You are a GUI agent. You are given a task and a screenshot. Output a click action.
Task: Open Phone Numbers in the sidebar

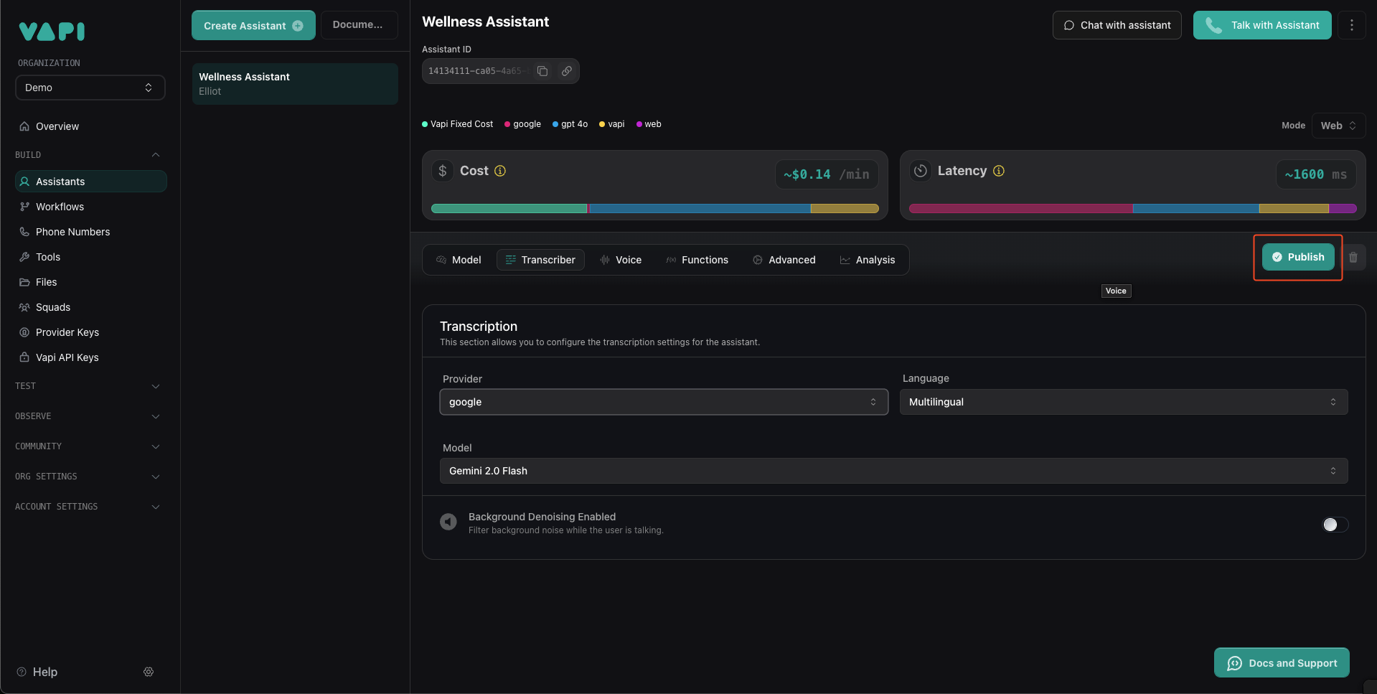coord(72,232)
